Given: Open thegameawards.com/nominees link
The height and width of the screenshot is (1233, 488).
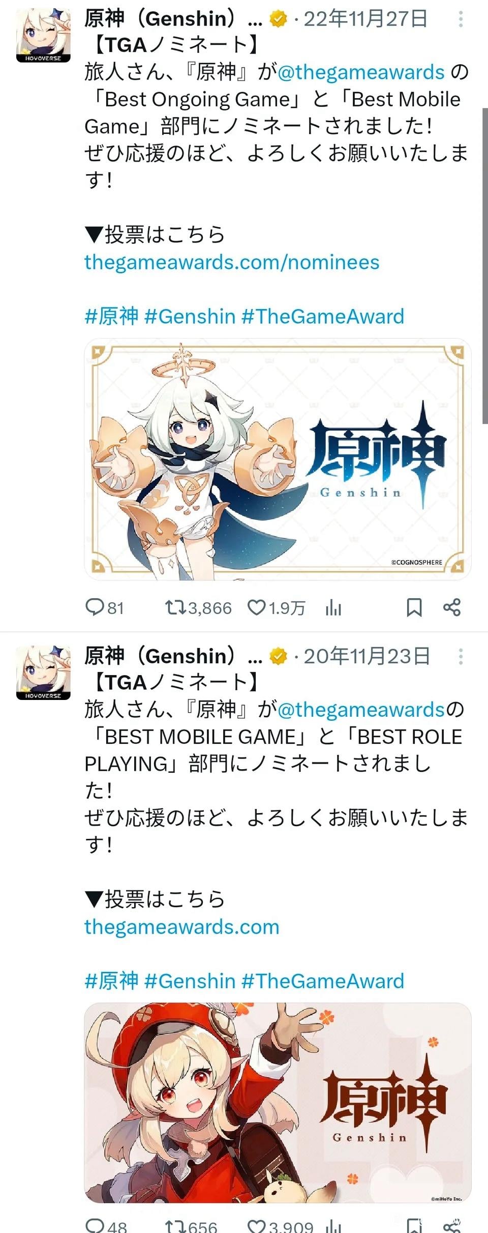Looking at the screenshot, I should 232,262.
